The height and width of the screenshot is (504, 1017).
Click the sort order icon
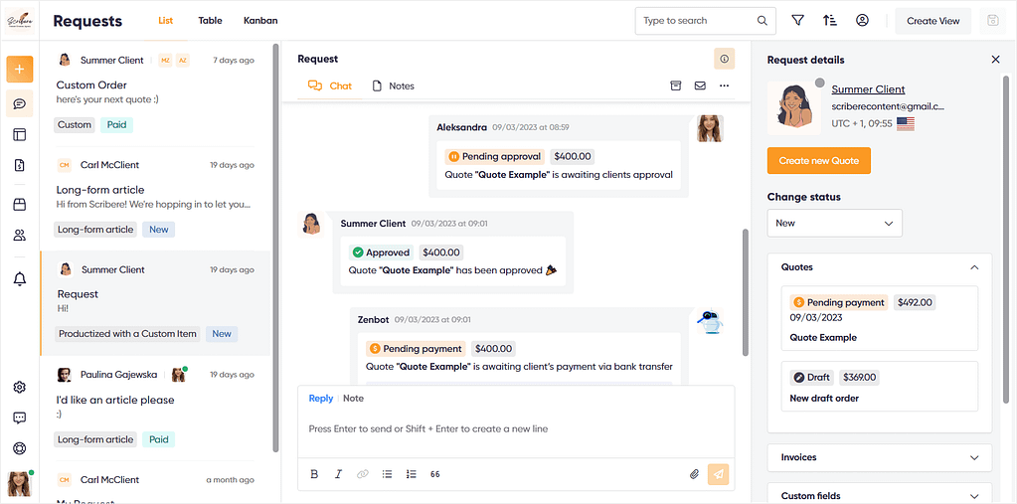tap(829, 21)
